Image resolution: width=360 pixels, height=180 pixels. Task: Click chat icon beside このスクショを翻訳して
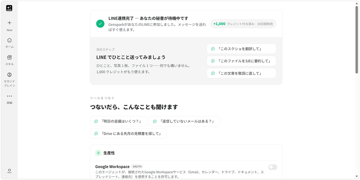pyautogui.click(x=213, y=49)
